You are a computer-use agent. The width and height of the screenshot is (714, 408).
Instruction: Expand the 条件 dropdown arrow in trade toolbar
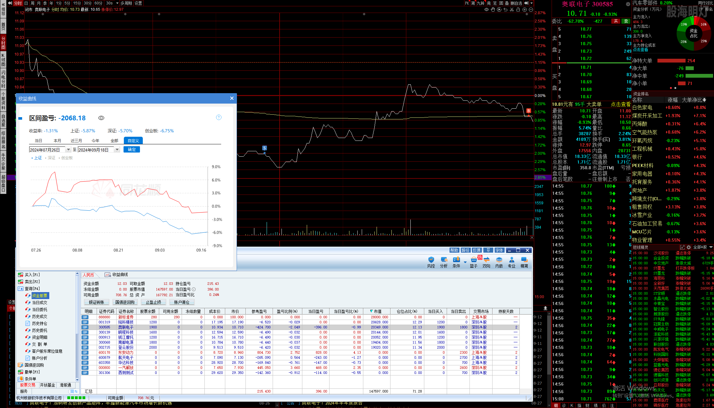[465, 262]
